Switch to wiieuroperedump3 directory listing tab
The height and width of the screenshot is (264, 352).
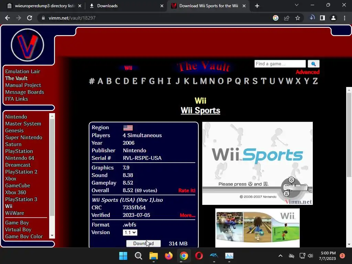[45, 6]
